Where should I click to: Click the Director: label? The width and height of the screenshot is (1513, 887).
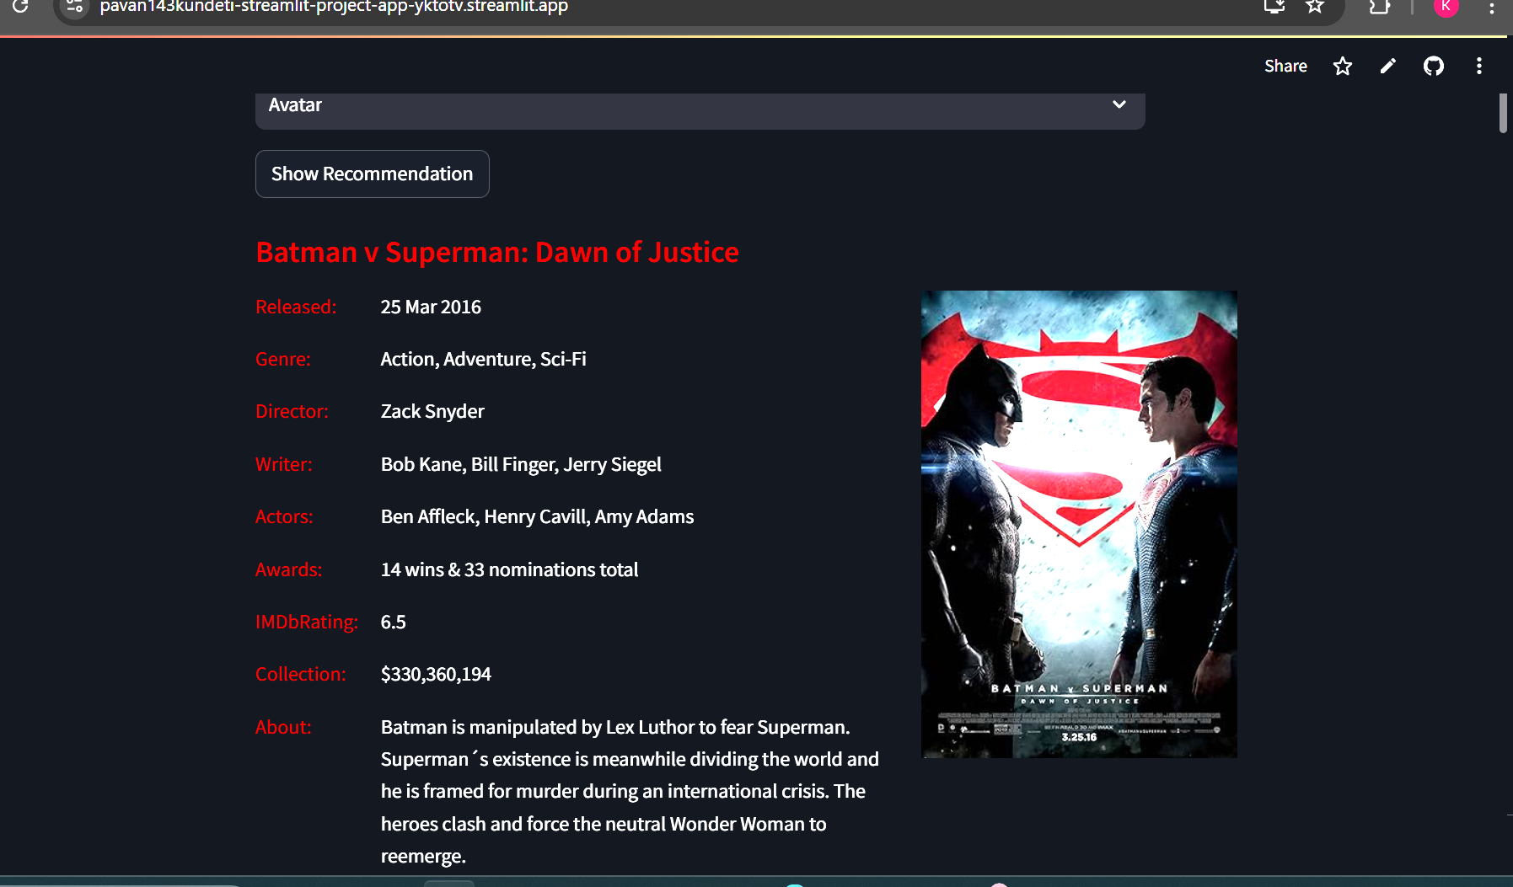[292, 412]
